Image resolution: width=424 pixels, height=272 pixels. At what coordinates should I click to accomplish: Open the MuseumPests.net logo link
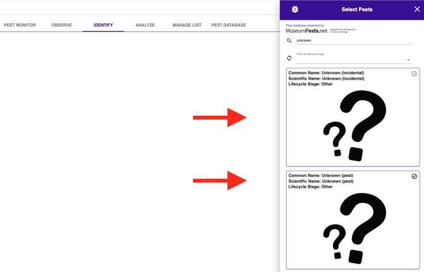coord(307,30)
